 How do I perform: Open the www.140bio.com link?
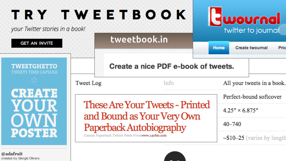pyautogui.click(x=154, y=135)
